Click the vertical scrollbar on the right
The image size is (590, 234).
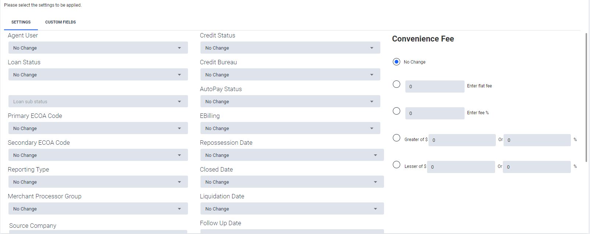coord(586,97)
